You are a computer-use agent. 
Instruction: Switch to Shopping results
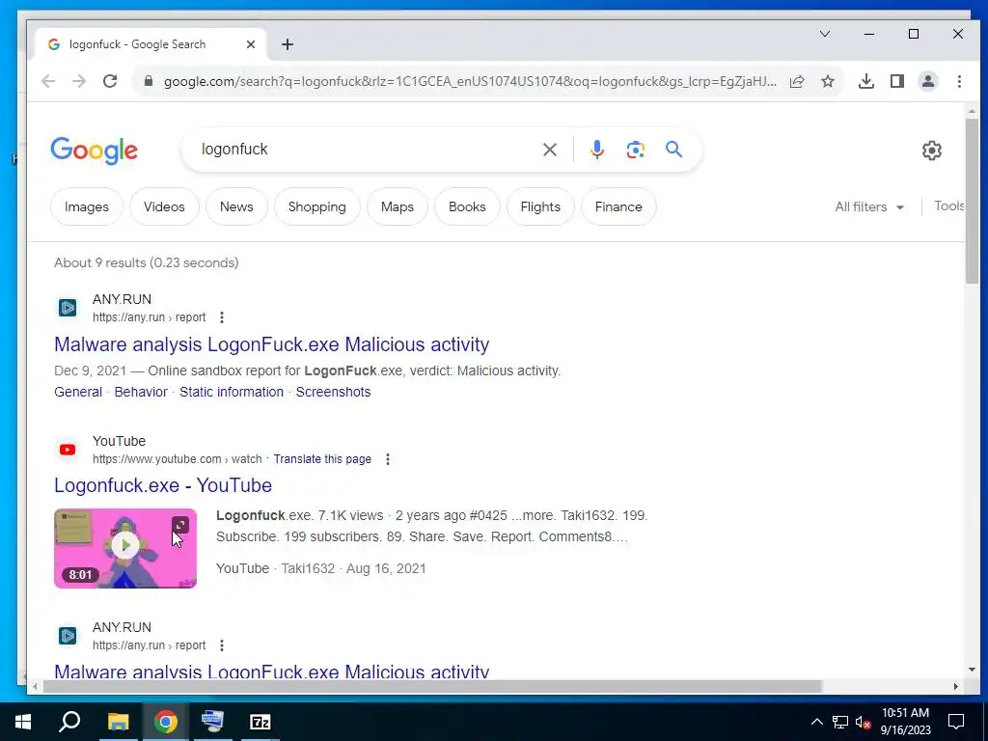(x=316, y=206)
